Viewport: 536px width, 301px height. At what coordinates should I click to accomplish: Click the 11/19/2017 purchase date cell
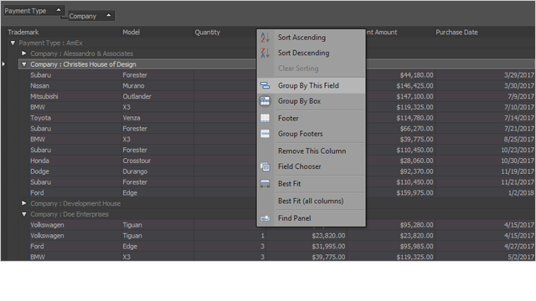coord(485,171)
